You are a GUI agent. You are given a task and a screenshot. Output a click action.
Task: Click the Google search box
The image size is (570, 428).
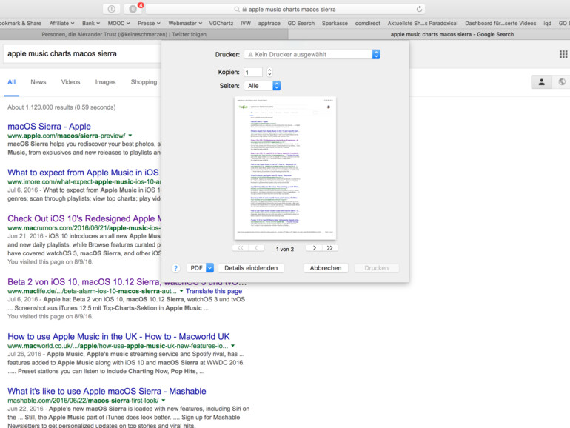[x=81, y=54]
